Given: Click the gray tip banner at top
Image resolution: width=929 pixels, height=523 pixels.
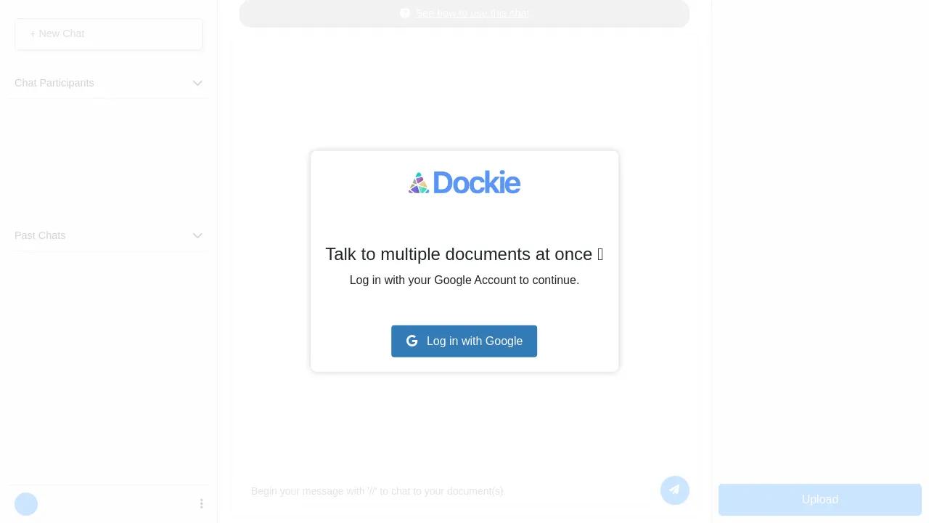Looking at the screenshot, I should [464, 13].
